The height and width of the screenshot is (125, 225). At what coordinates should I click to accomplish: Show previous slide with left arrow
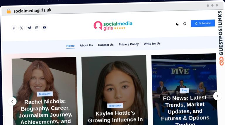[12, 101]
